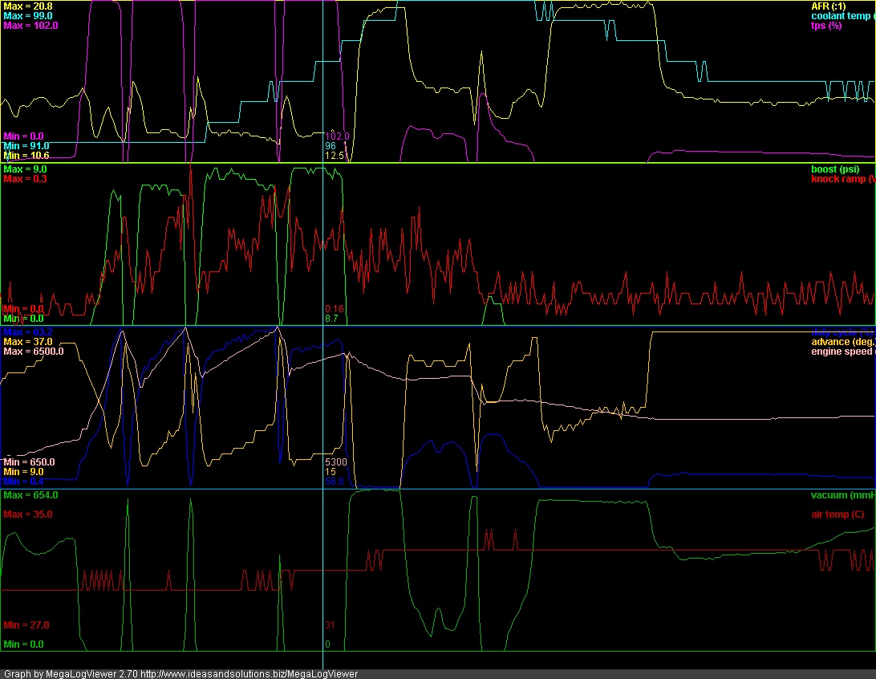Click the tps (%) legend label
The height and width of the screenshot is (679, 876).
826,26
